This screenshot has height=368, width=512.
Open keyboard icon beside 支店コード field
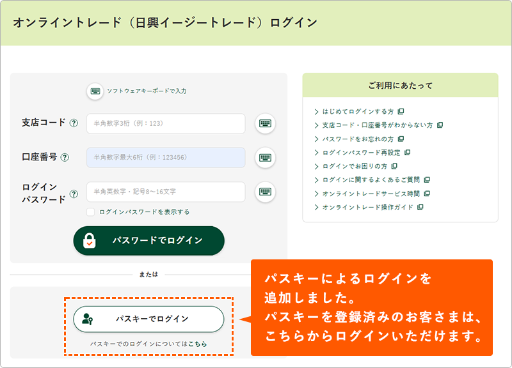click(x=265, y=124)
